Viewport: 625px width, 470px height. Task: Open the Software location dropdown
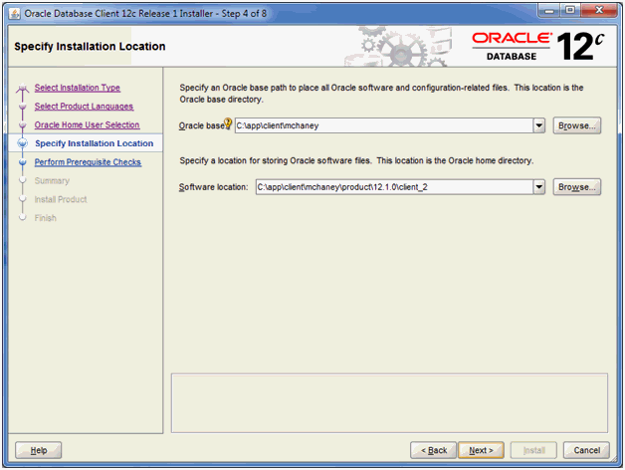(538, 187)
